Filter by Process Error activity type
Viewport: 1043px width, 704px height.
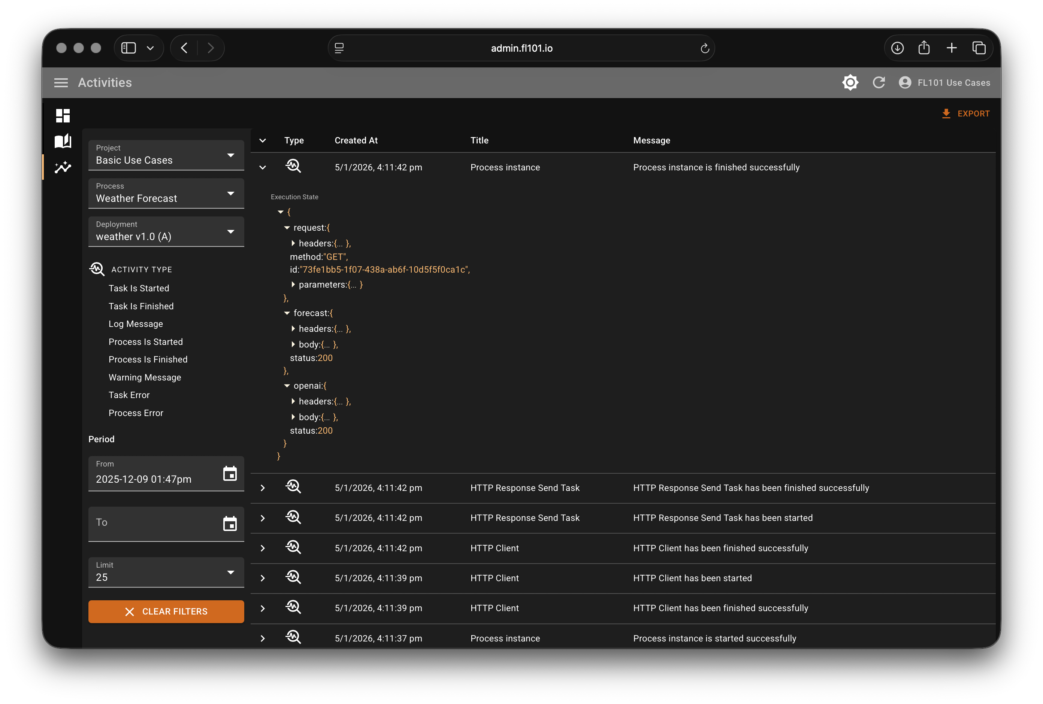click(x=136, y=413)
